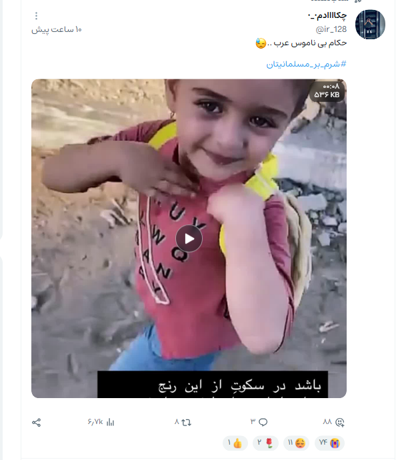Click the sad emoji in post text
This screenshot has width=398, height=460.
point(261,43)
